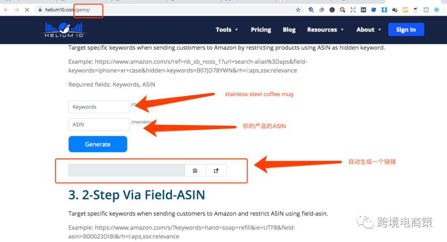The image size is (447, 242).
Task: Focus the ASIN input field
Action: (99, 124)
